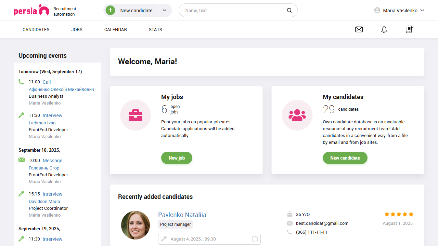Click the envelope icon next to best.candidat@gmail.com
The width and height of the screenshot is (438, 246).
pos(289,223)
